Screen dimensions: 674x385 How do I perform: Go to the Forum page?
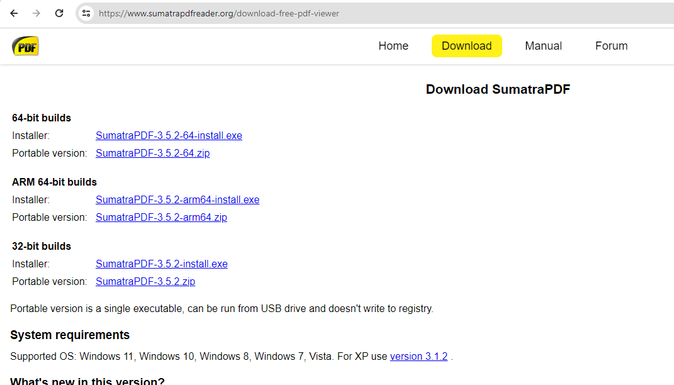coord(611,46)
